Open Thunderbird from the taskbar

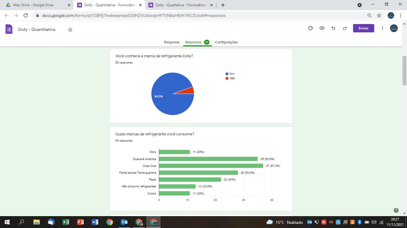pos(51,222)
